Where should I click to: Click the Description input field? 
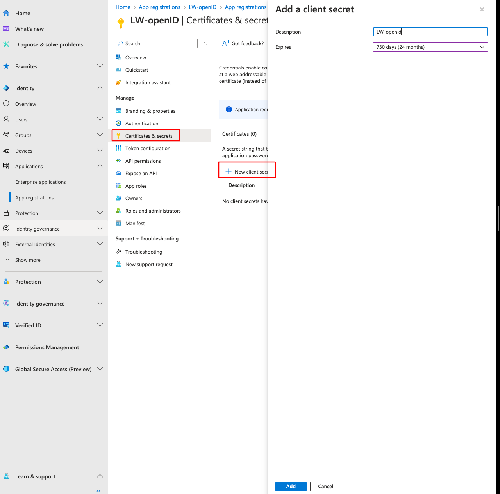pos(430,32)
